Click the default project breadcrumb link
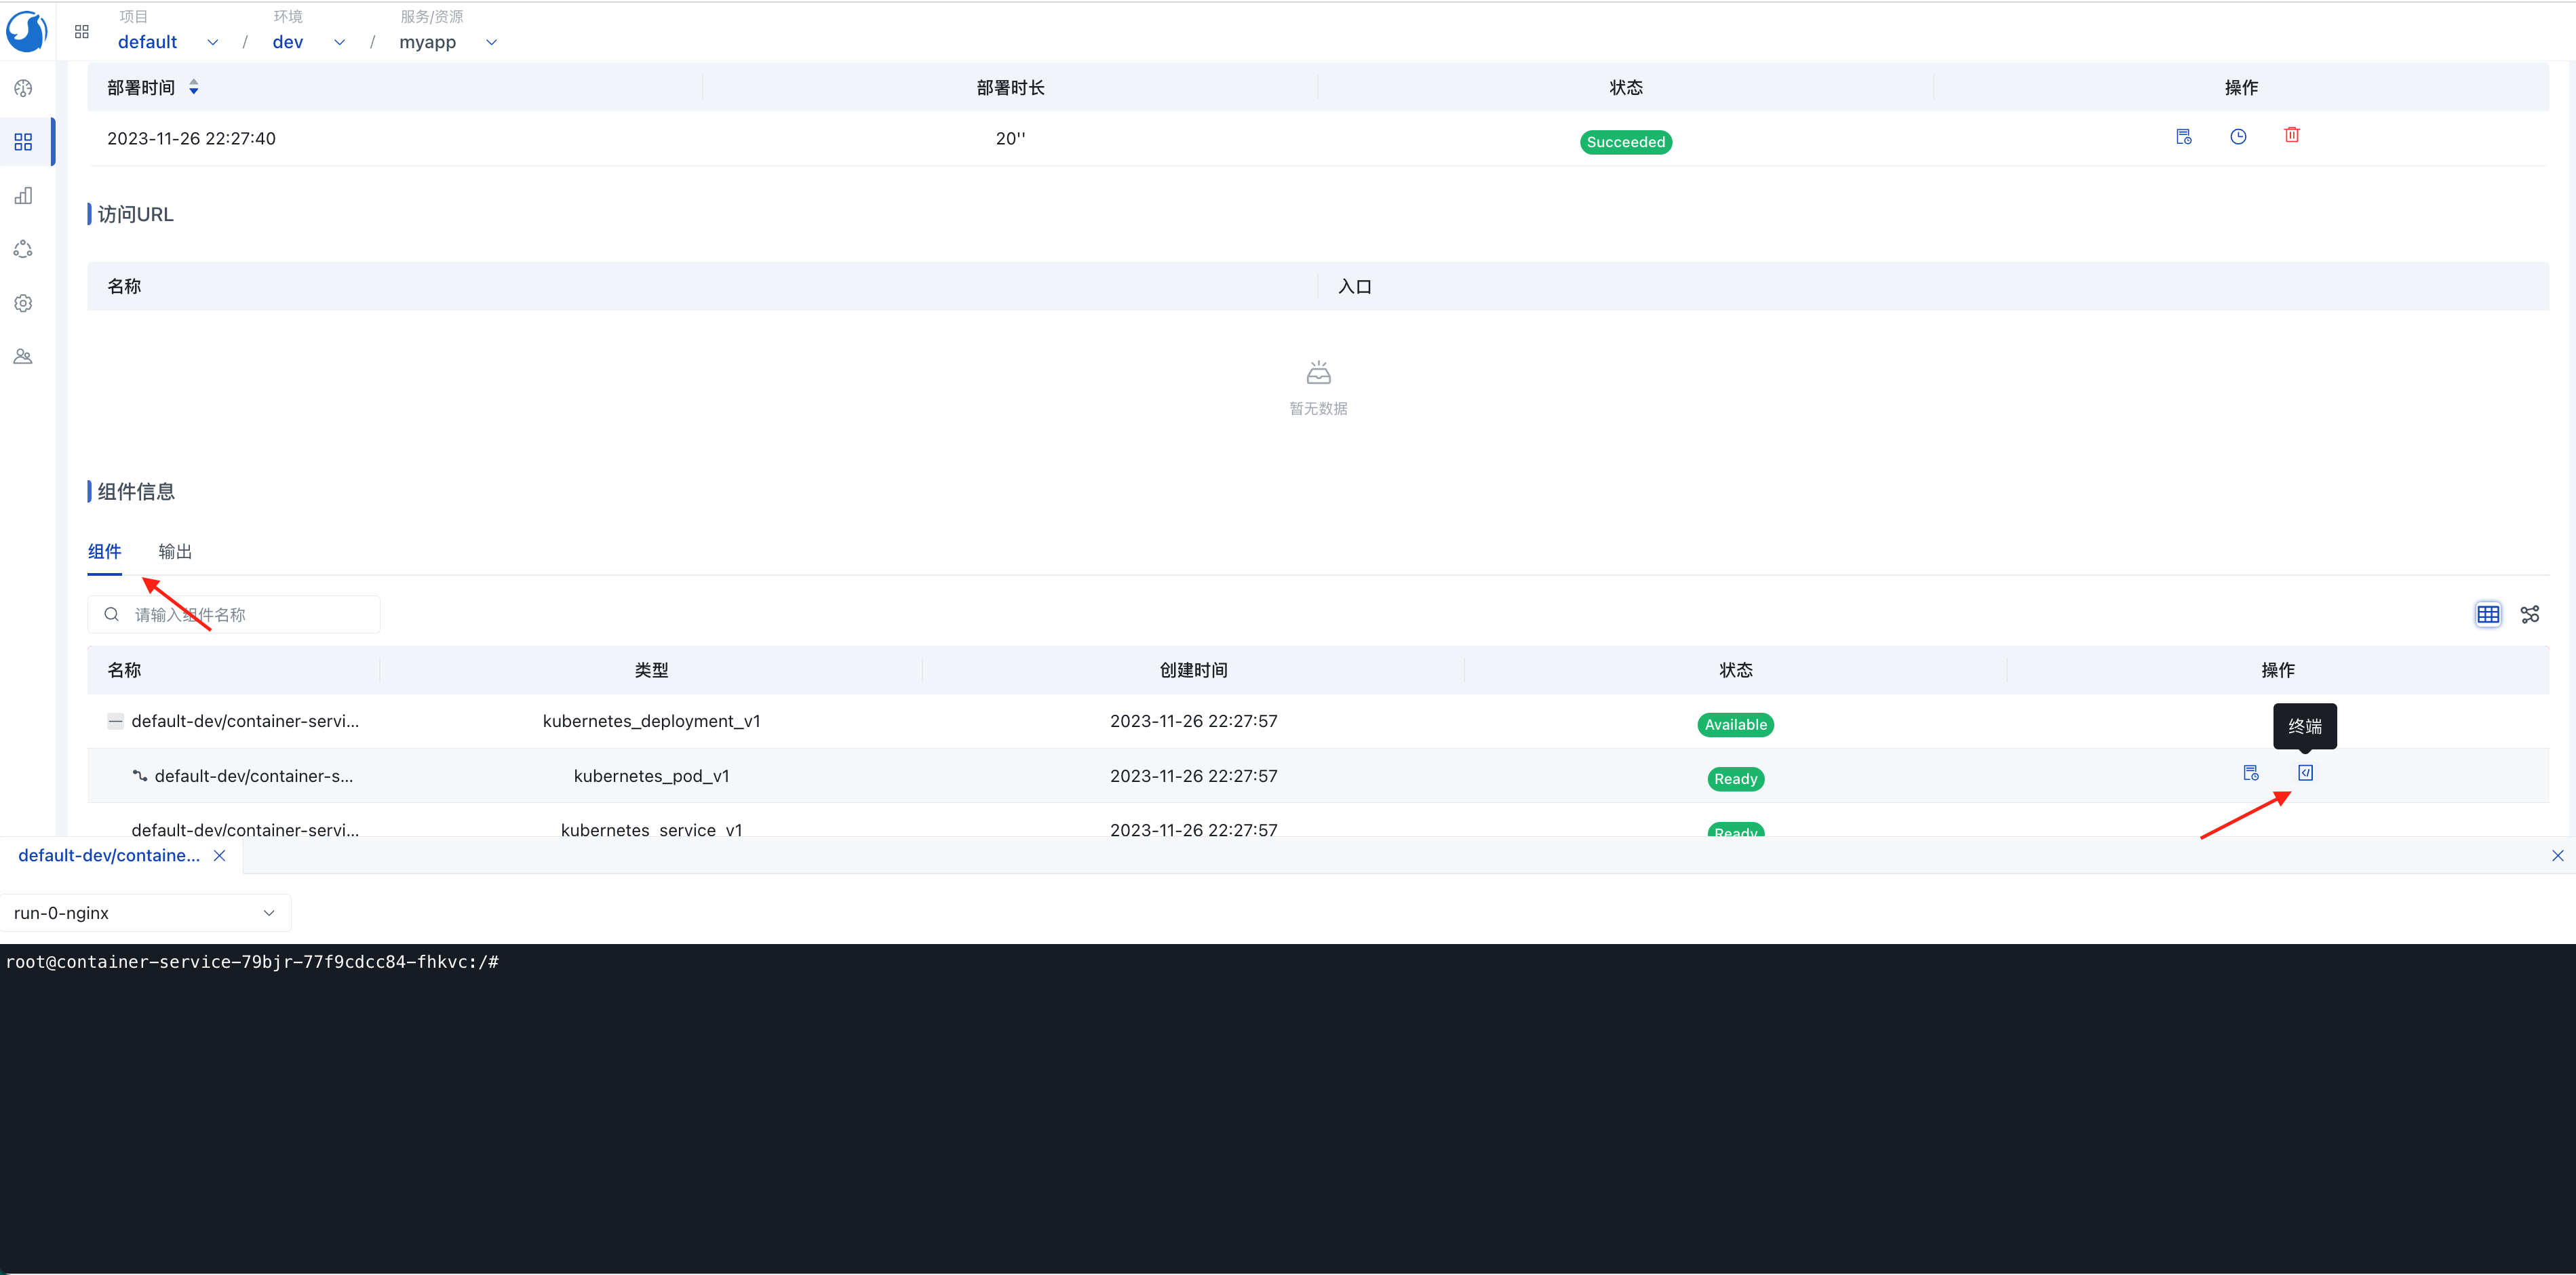2576x1275 pixels. tap(147, 42)
